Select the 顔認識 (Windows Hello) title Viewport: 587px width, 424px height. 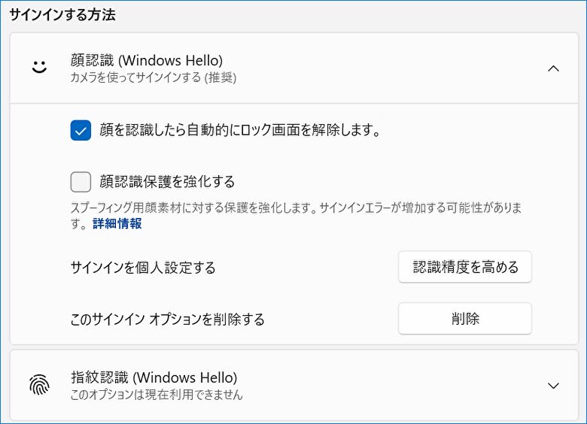(146, 60)
